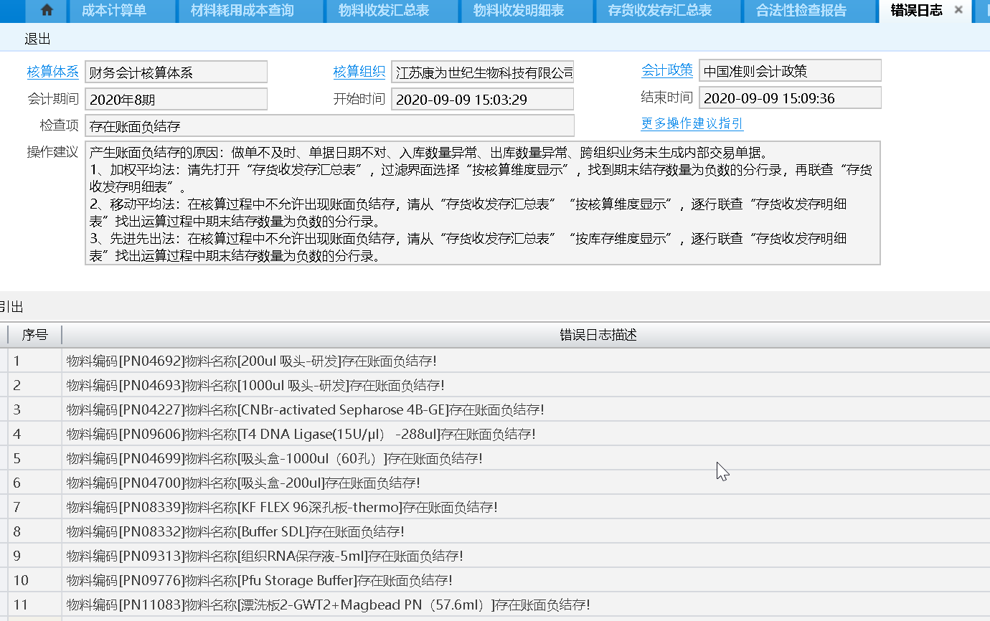The height and width of the screenshot is (621, 990).
Task: Open the 核算组织 link
Action: 359,72
